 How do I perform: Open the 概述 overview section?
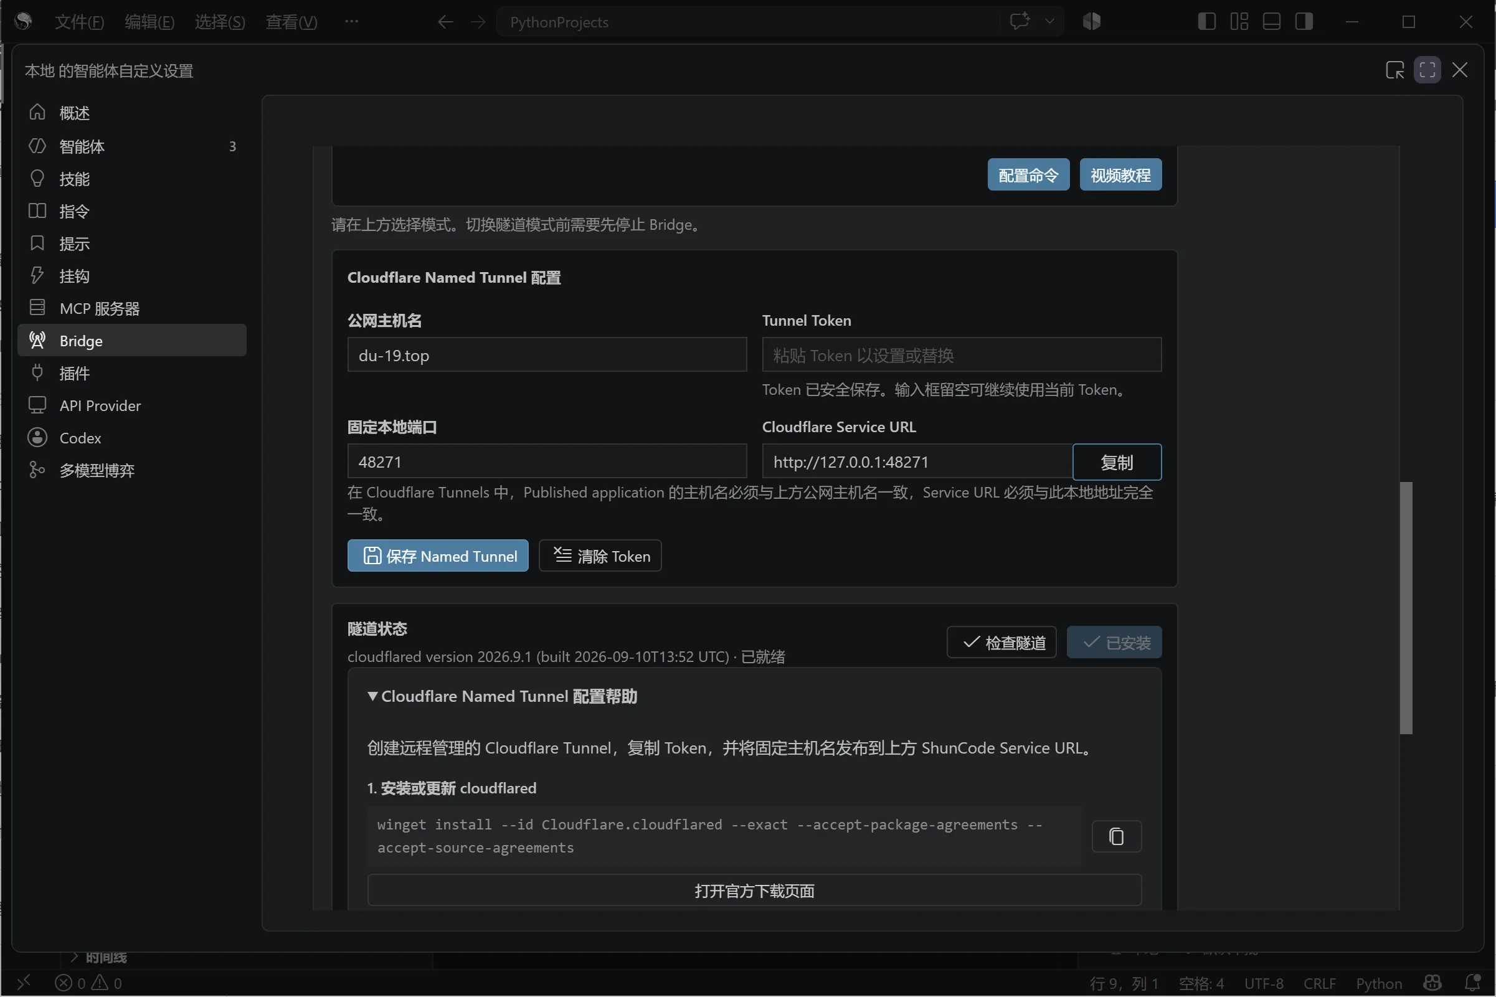point(131,113)
